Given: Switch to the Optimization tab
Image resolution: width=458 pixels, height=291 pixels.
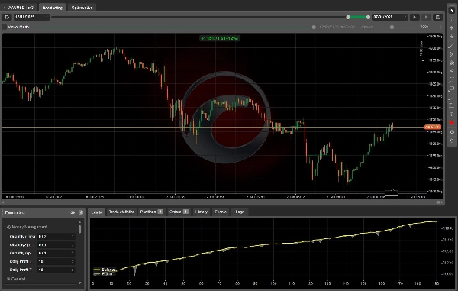Looking at the screenshot, I should pyautogui.click(x=82, y=8).
